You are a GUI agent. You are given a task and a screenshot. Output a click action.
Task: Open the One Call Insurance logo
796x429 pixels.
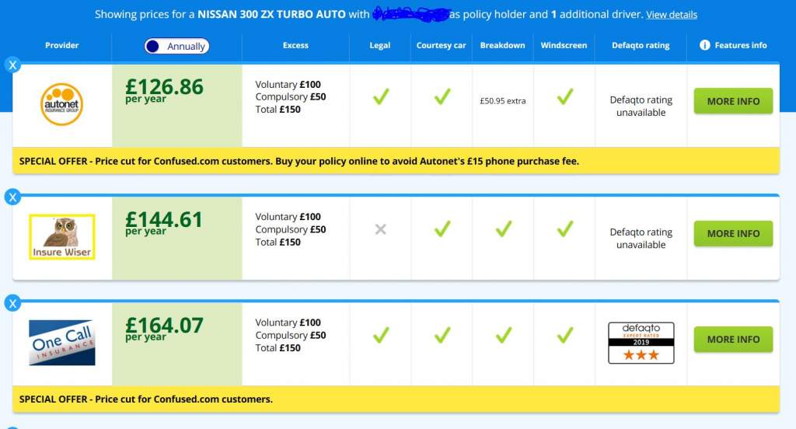point(62,342)
